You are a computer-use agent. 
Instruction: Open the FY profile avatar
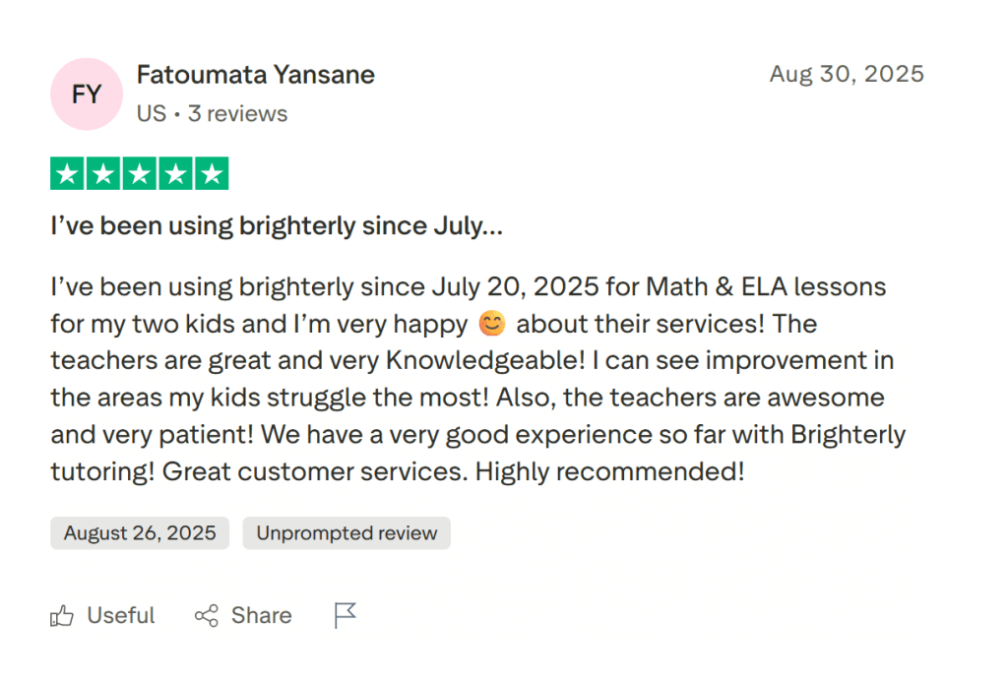click(x=86, y=93)
